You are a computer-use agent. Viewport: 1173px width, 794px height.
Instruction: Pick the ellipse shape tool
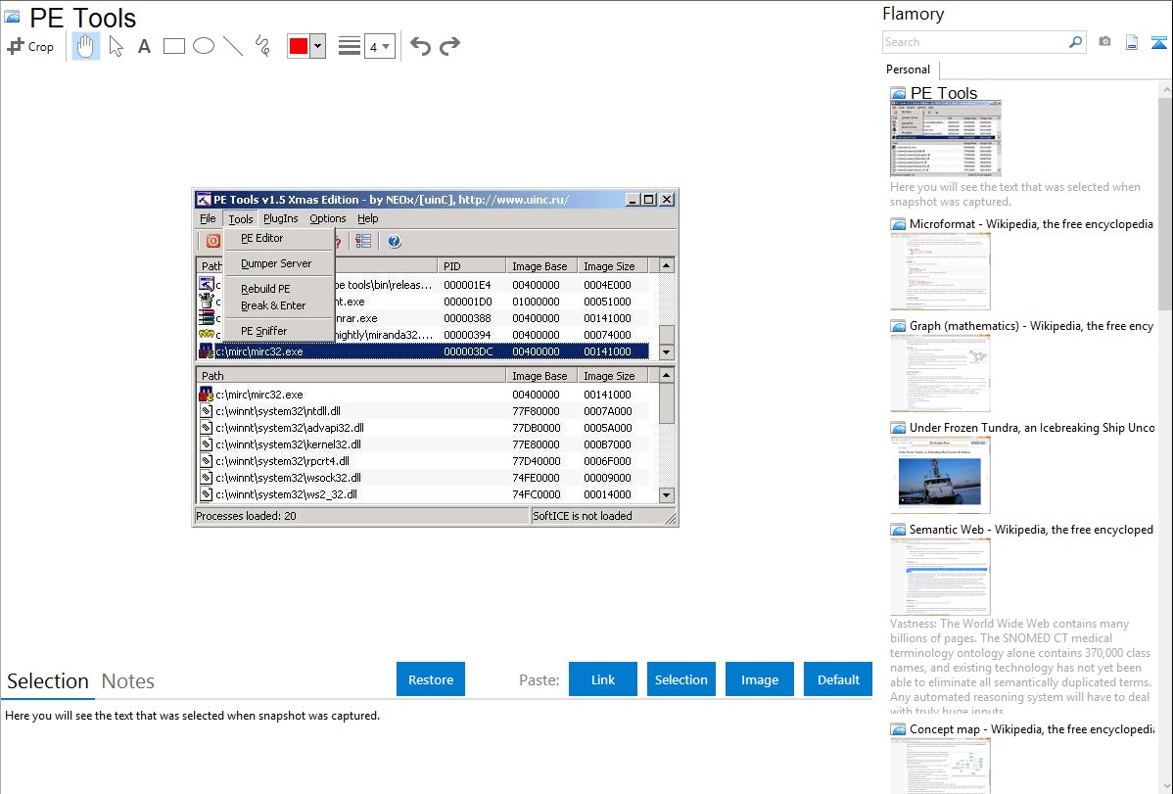(204, 46)
